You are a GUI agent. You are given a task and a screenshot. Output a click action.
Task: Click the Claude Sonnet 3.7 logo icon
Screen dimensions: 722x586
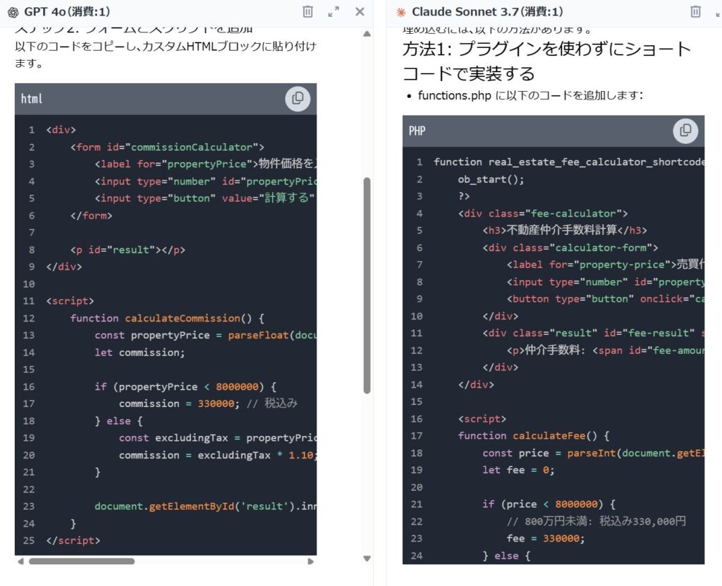400,12
